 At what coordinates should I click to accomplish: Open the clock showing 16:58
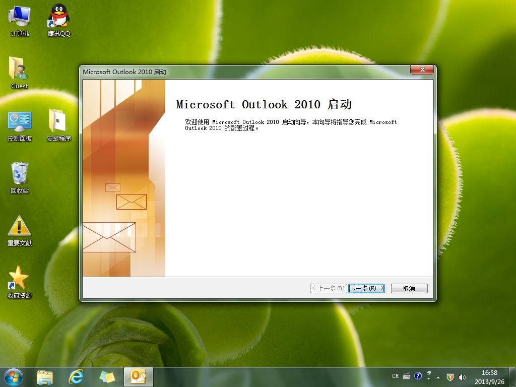(x=489, y=377)
